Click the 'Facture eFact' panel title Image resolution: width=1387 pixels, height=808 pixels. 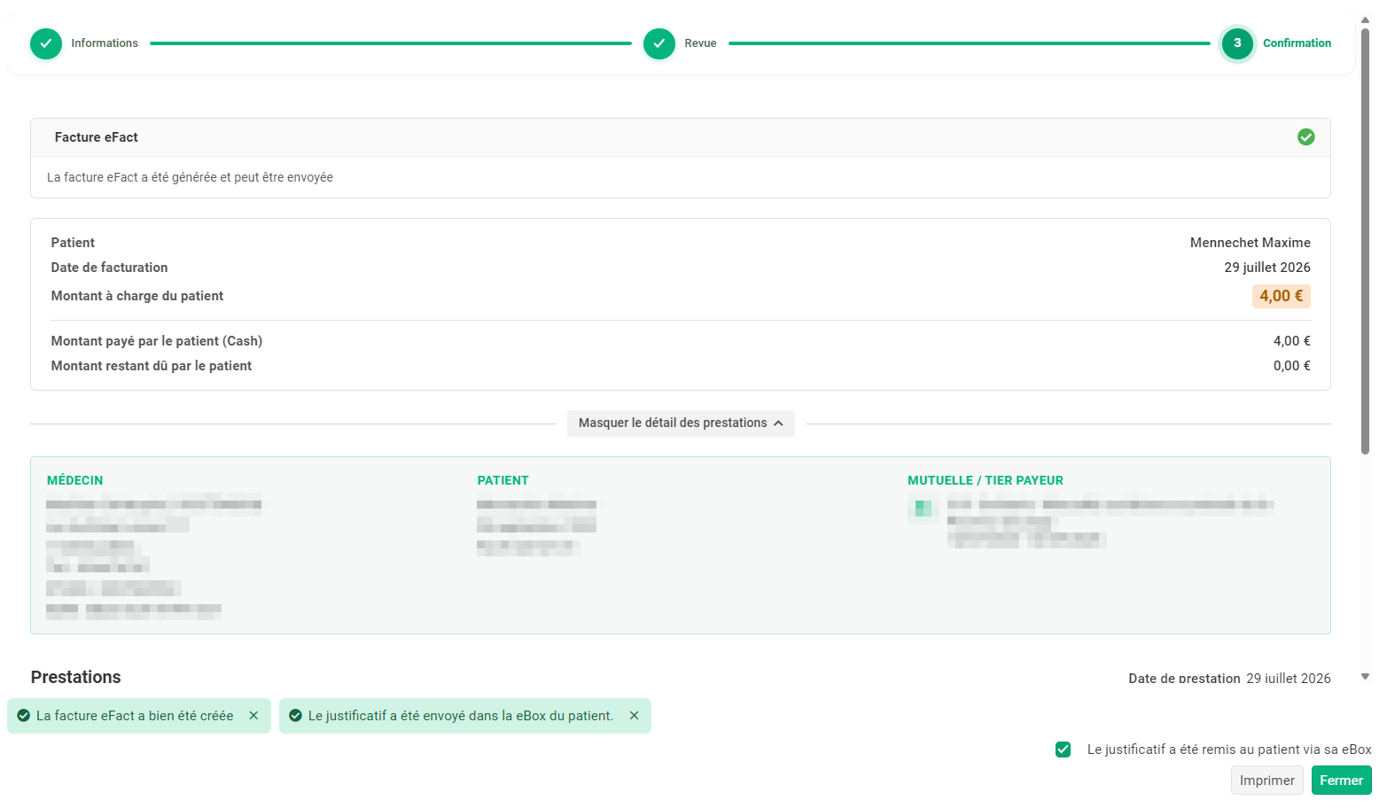[97, 137]
